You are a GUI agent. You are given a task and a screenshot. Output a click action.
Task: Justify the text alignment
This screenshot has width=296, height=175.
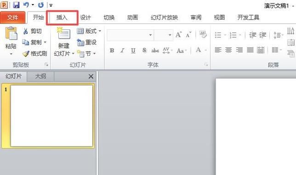click(x=250, y=50)
